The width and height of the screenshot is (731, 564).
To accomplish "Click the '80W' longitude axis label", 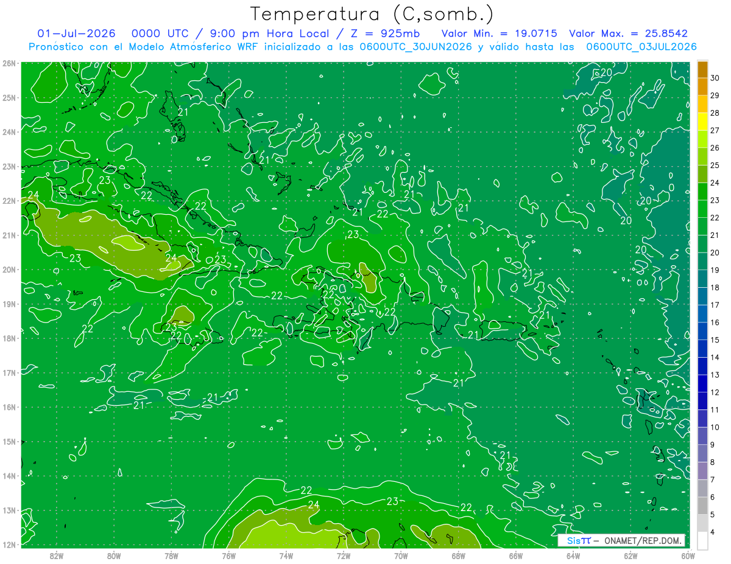I will click(x=114, y=555).
